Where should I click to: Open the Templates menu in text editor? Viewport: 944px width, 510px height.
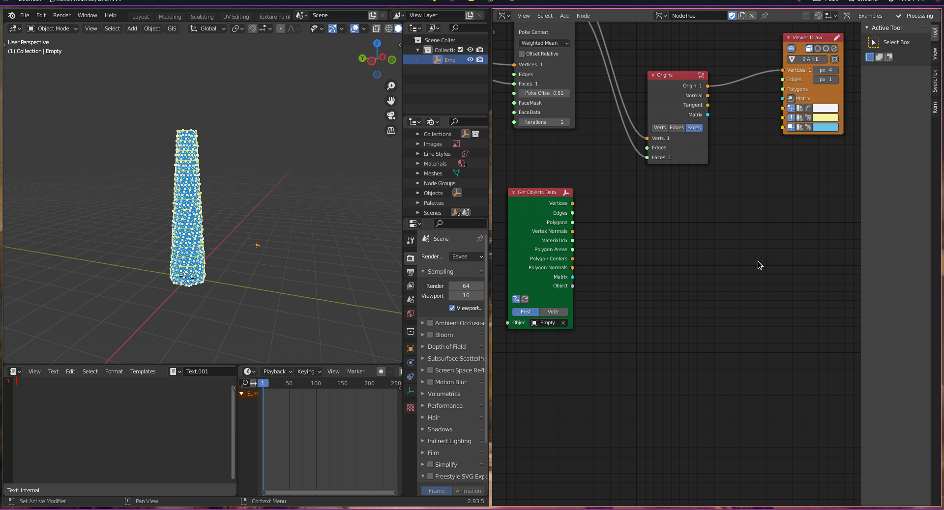pos(143,371)
